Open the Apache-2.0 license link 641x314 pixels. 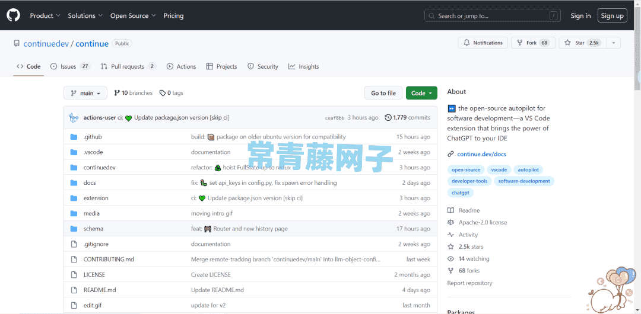[477, 223]
